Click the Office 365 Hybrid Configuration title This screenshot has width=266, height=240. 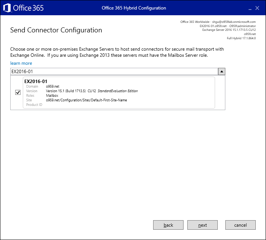pos(134,8)
